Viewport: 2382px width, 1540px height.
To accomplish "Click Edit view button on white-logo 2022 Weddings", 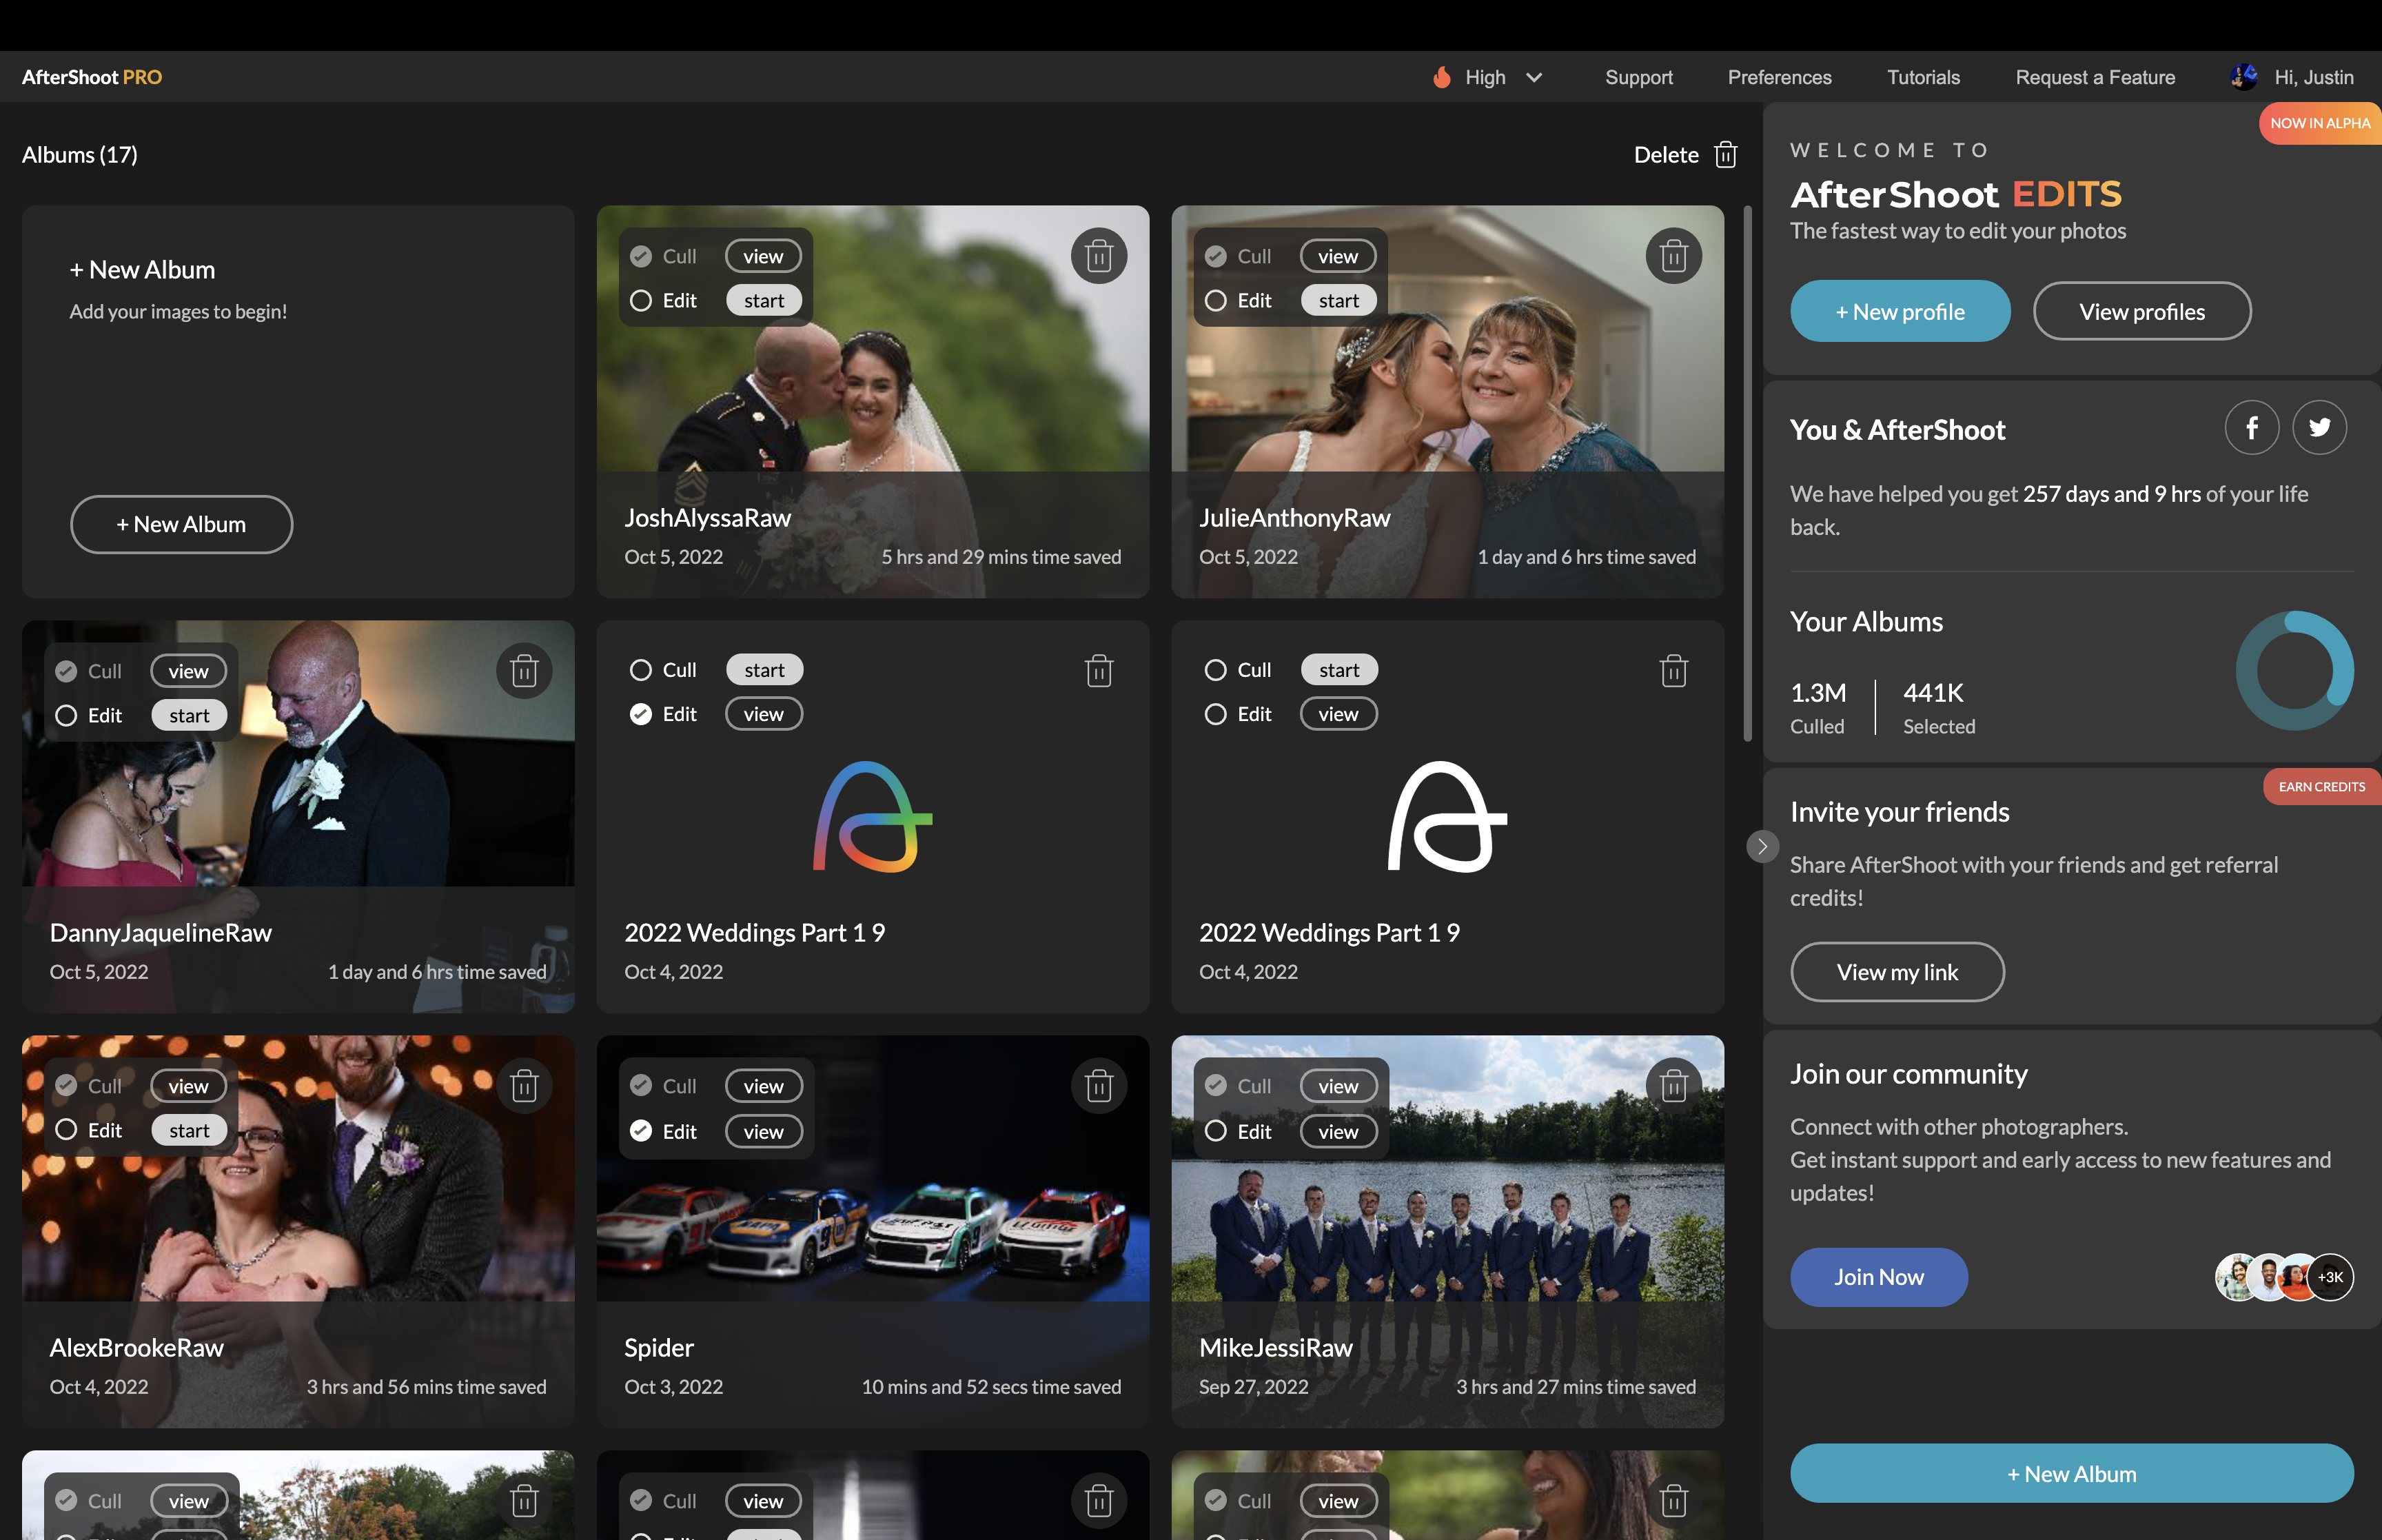I will [x=1337, y=714].
